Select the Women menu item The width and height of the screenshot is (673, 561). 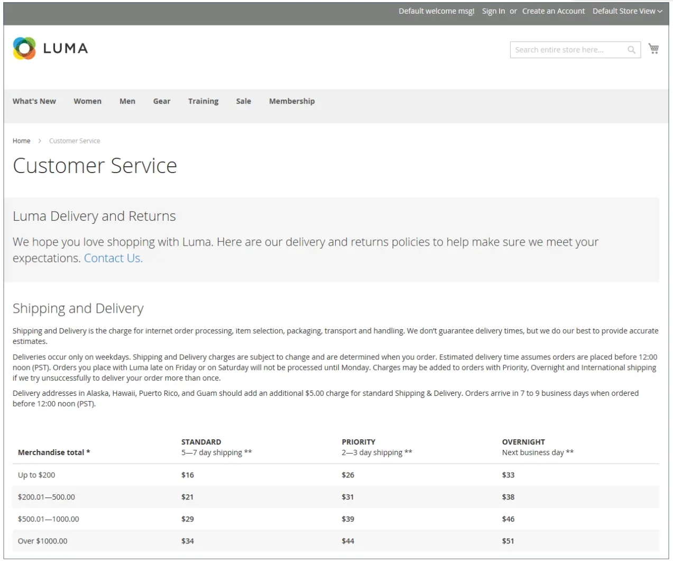pos(87,101)
